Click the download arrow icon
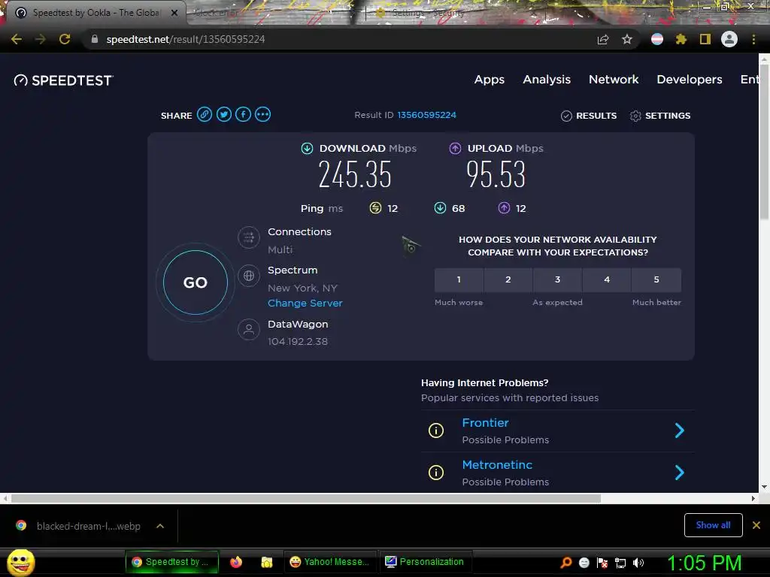770x577 pixels. [x=307, y=148]
